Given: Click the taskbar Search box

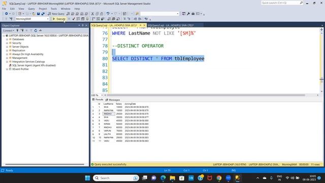Looking at the screenshot, I should pos(116,178).
